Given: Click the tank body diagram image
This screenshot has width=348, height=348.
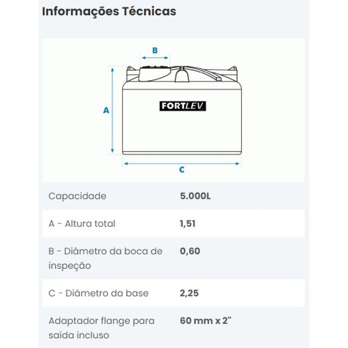Looking at the screenshot, I should pos(182,110).
